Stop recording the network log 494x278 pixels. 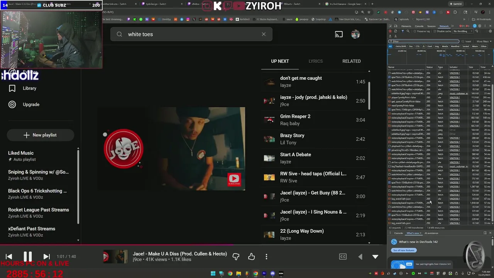click(390, 31)
